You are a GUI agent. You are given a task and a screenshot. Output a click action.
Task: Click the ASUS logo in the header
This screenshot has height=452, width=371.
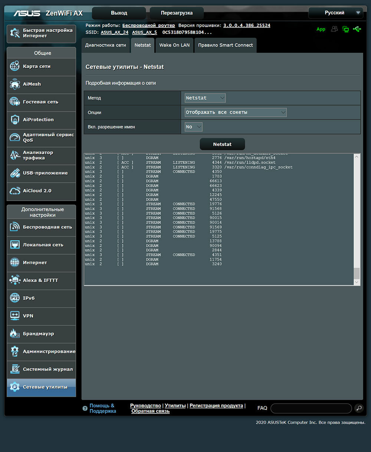tap(27, 13)
